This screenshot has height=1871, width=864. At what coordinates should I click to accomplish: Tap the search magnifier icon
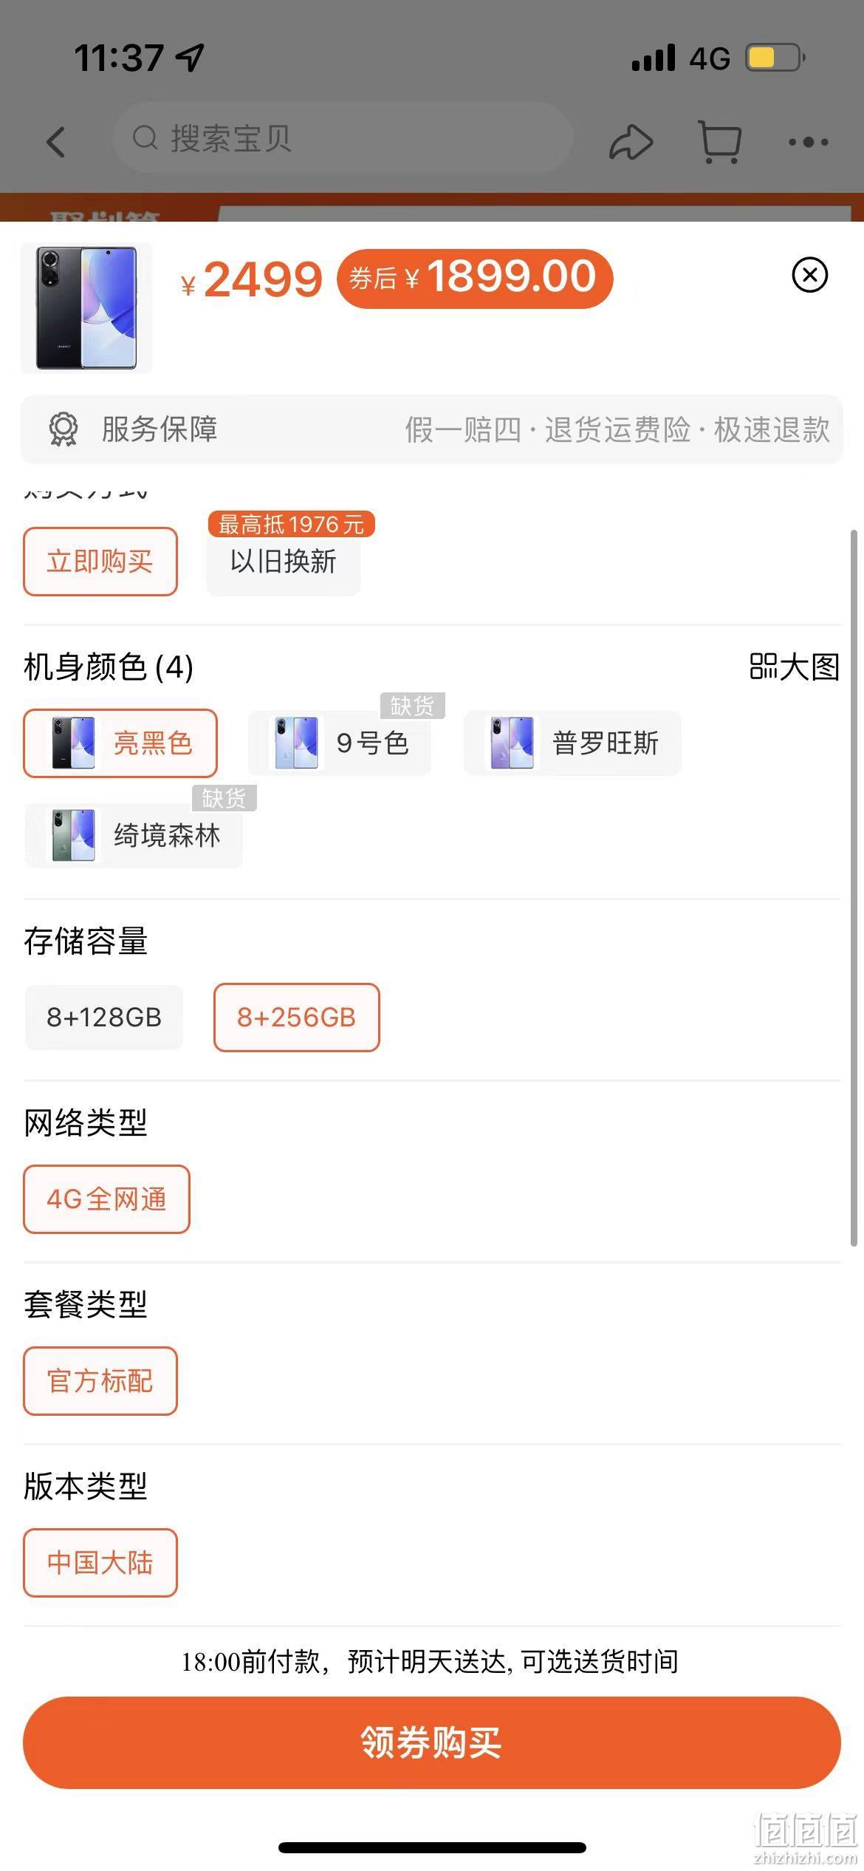click(x=145, y=138)
